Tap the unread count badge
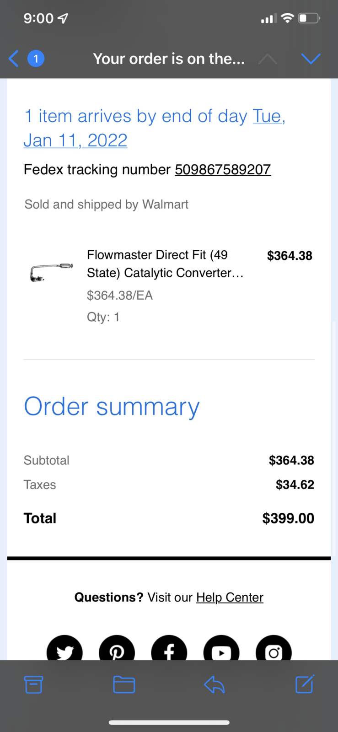 (x=36, y=59)
